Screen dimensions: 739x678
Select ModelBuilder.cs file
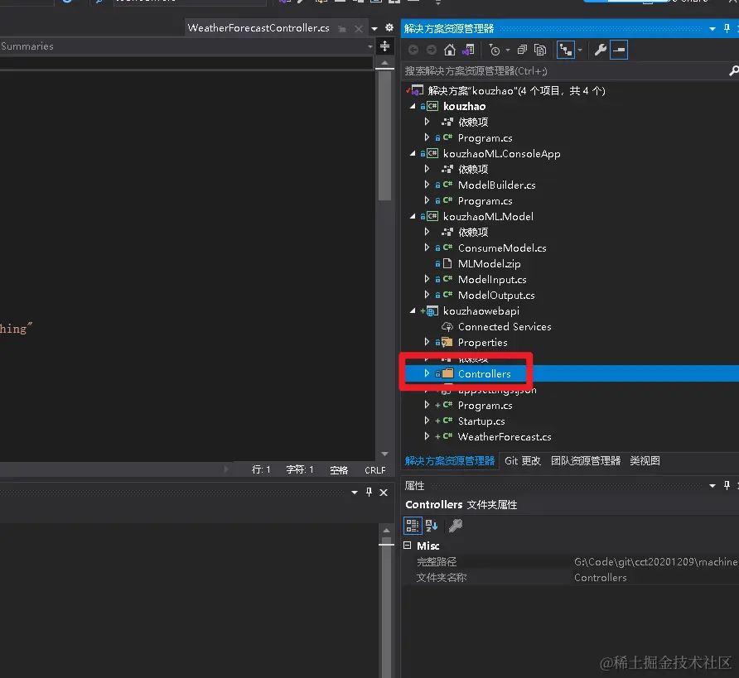click(497, 185)
